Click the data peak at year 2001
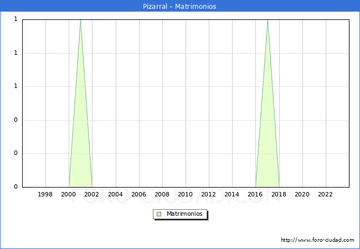The height and width of the screenshot is (249, 360). tap(80, 21)
